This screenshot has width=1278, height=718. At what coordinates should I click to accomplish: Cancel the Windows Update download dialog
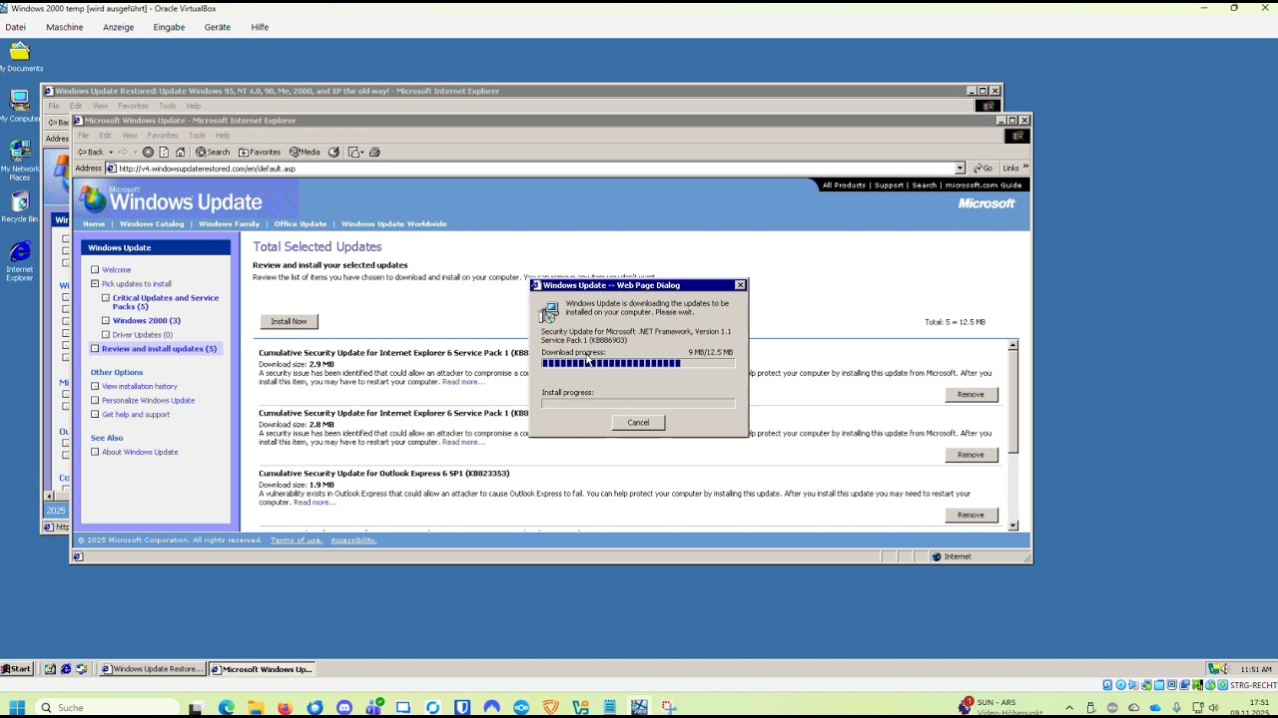click(x=638, y=423)
